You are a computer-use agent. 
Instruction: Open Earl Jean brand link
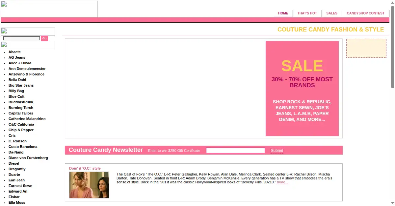16,180
